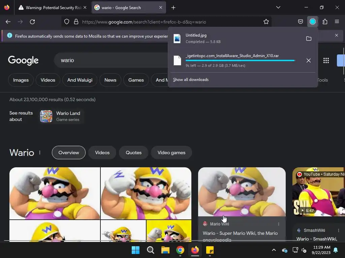Select the wario - Google Search tab
Viewport: 345px width, 258px height.
coord(128,8)
